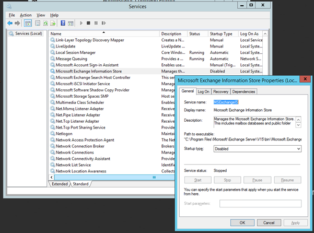Click gear icon beside Net.Tcp Port Sharing Service
The image size is (314, 233).
52,127
